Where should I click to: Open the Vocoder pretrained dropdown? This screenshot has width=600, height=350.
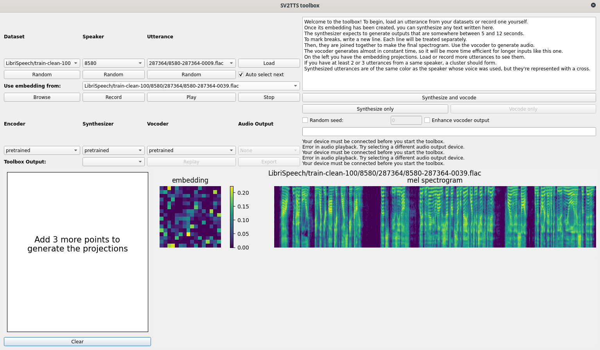pos(191,150)
